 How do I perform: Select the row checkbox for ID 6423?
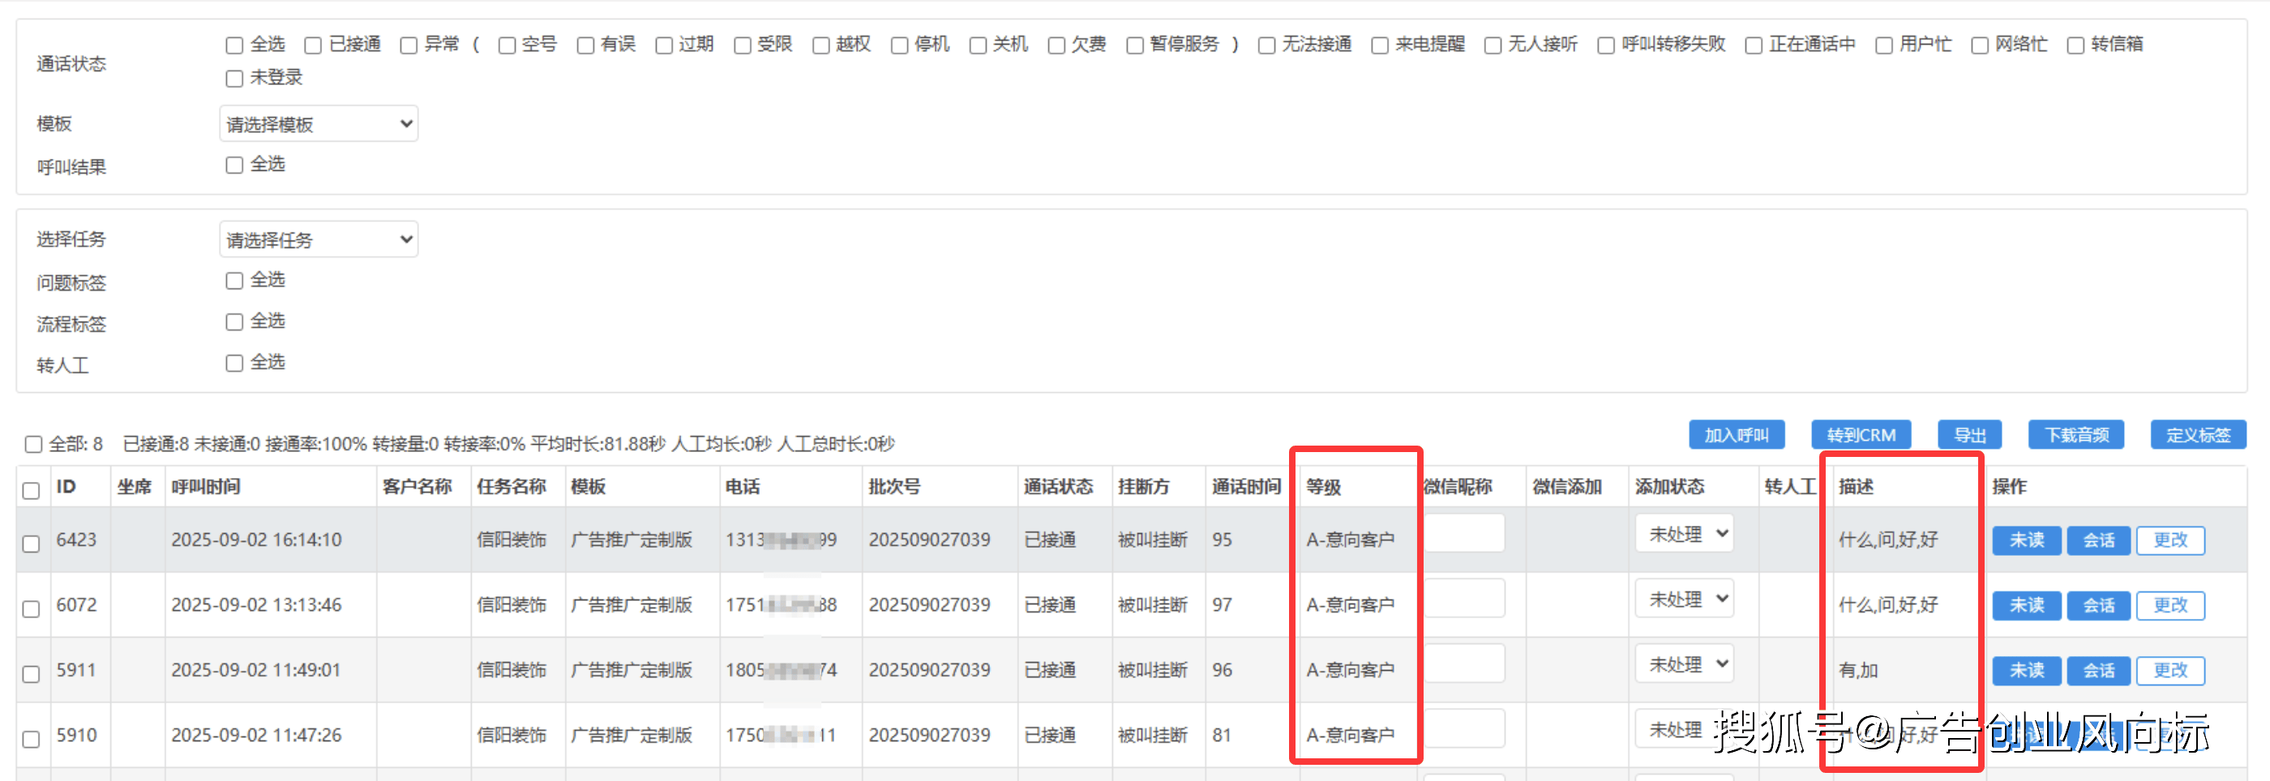click(31, 544)
